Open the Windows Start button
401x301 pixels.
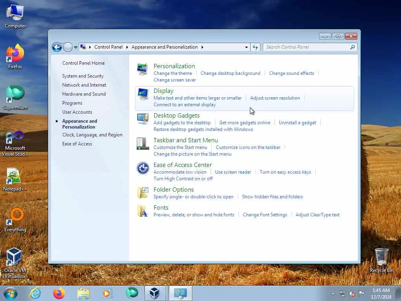pyautogui.click(x=11, y=293)
